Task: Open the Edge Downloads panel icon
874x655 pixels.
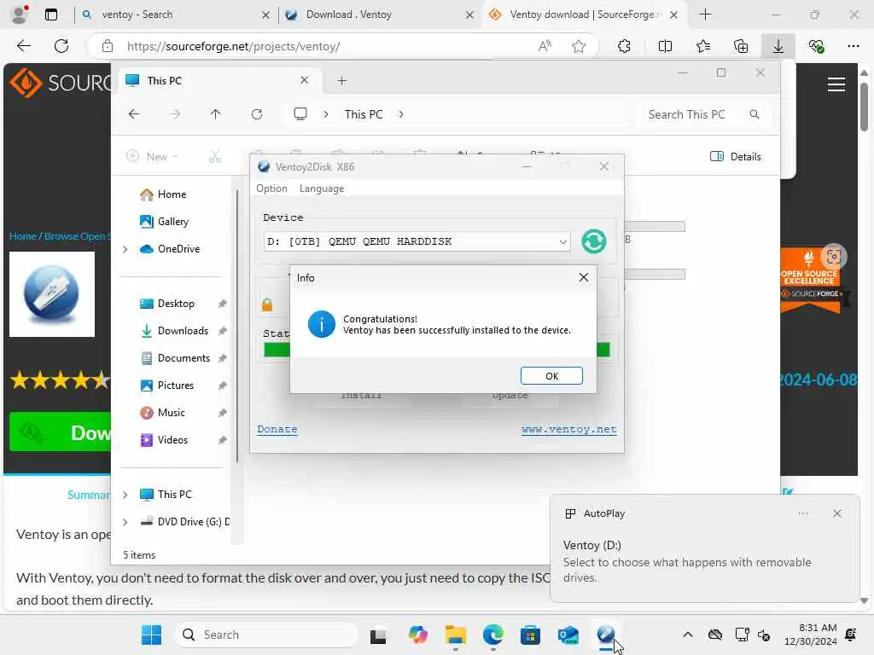Action: (x=778, y=46)
